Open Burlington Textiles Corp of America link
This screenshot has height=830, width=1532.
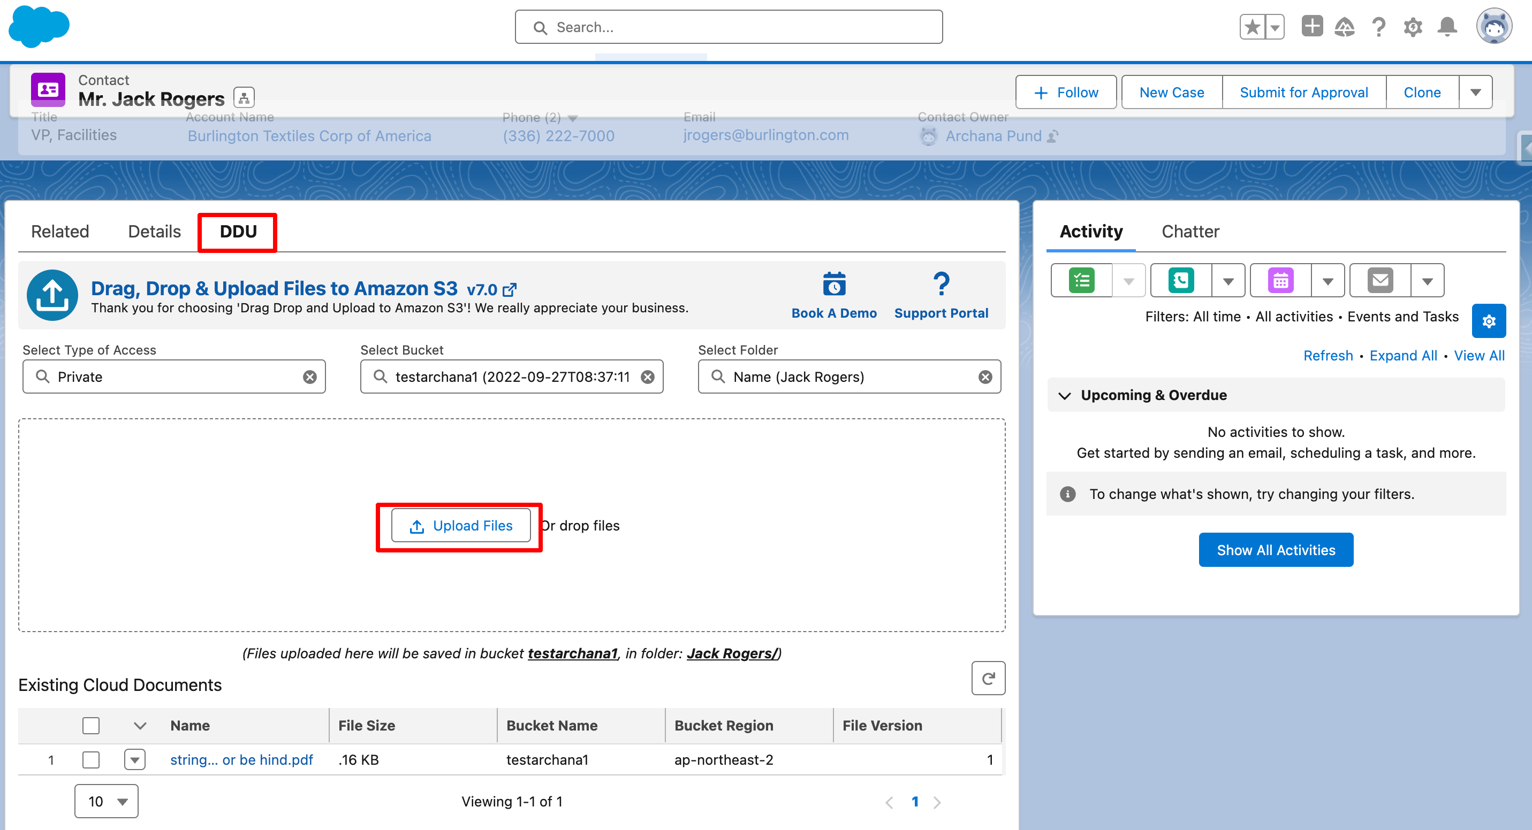pyautogui.click(x=309, y=136)
